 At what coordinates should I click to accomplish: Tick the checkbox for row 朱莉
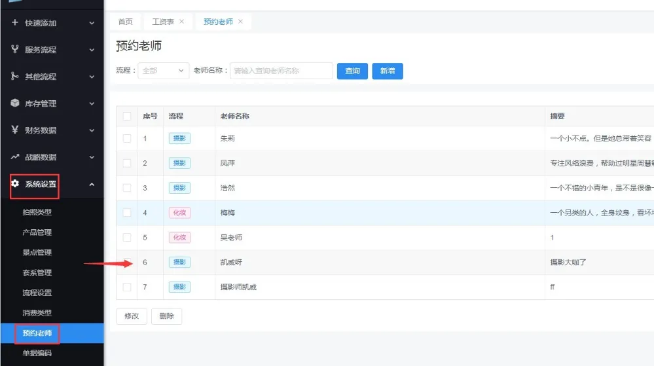tap(127, 138)
